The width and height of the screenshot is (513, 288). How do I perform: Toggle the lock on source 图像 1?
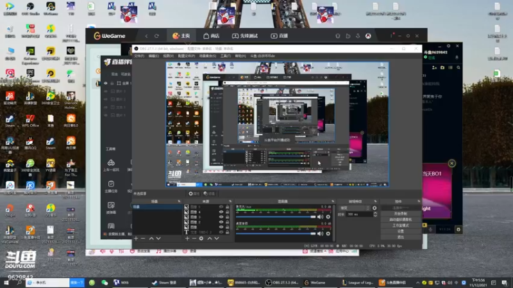(x=228, y=207)
